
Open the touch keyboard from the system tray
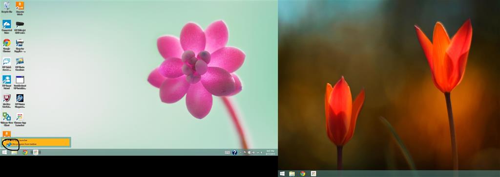pyautogui.click(x=227, y=153)
